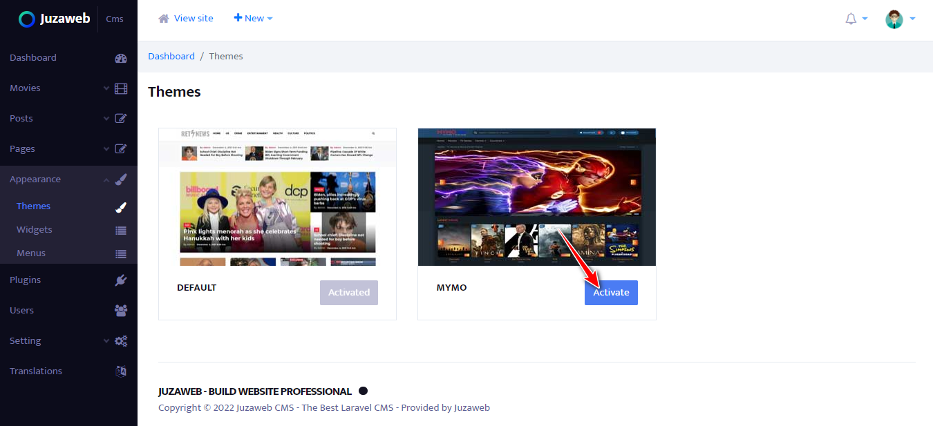Activate the MYMO theme
933x426 pixels.
(611, 293)
